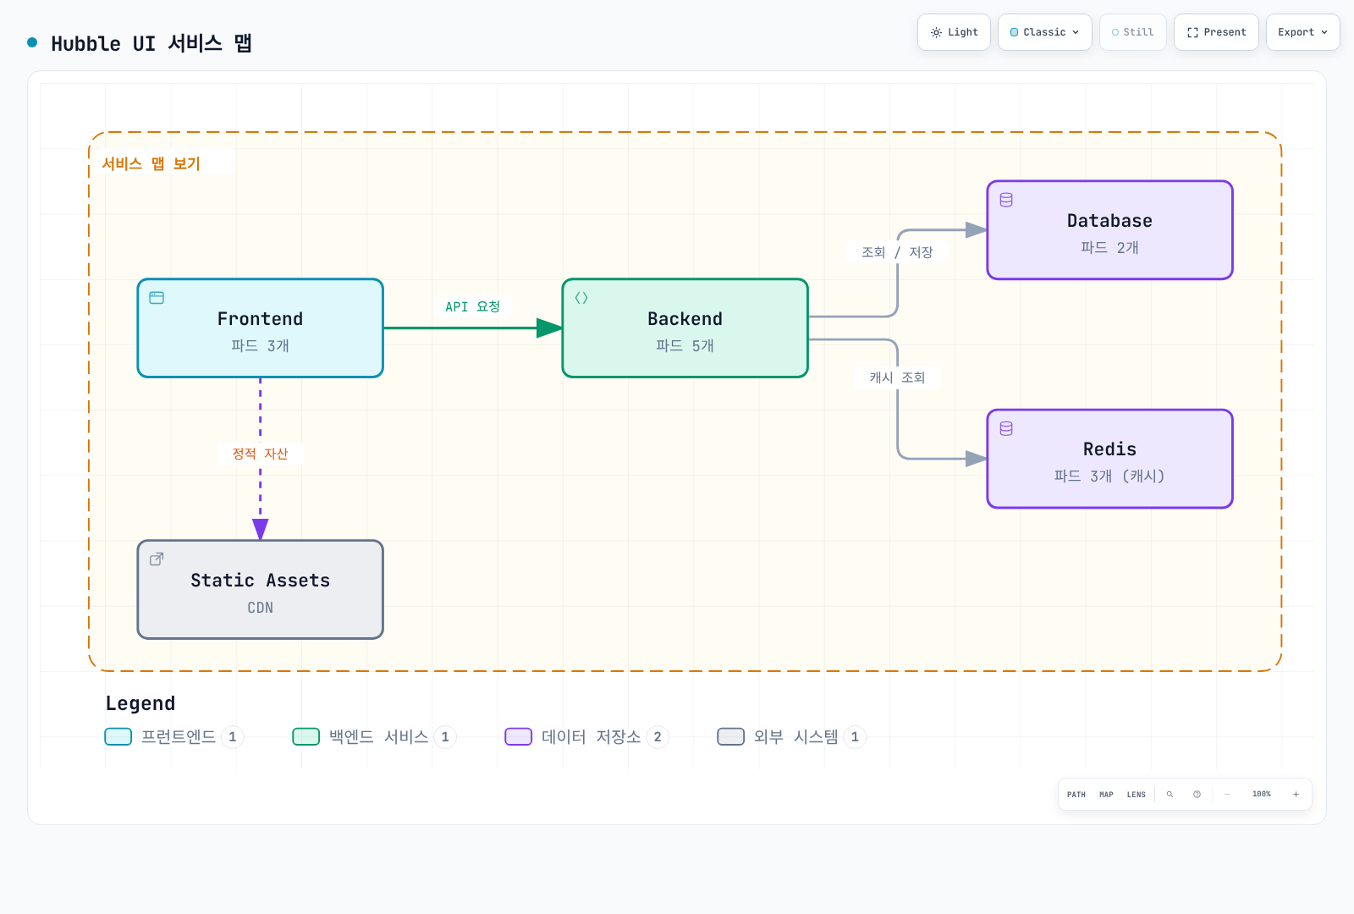This screenshot has width=1354, height=914.
Task: Switch to PATH view mode
Action: pyautogui.click(x=1076, y=795)
